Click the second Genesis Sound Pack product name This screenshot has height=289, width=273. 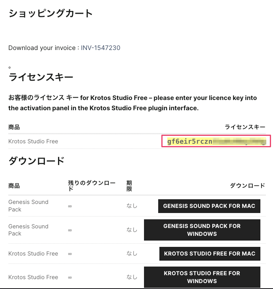28,230
